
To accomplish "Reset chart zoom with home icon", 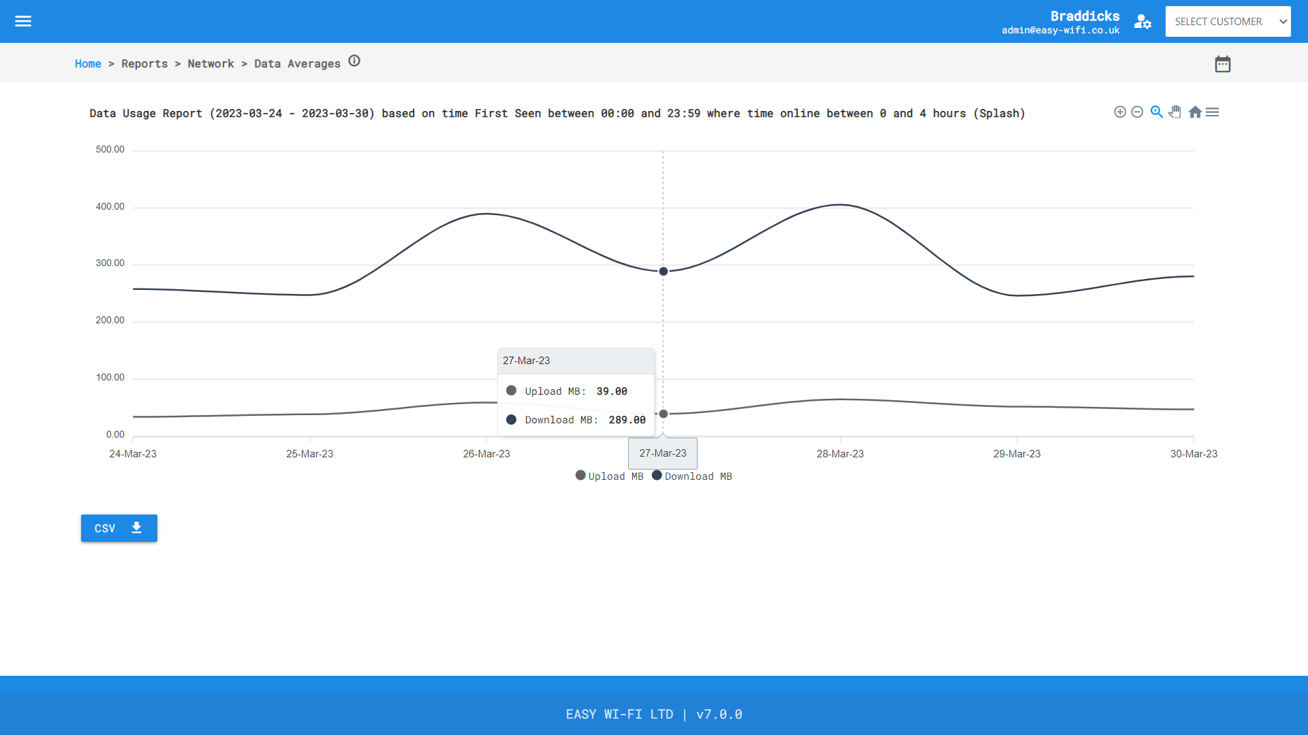I will point(1195,112).
